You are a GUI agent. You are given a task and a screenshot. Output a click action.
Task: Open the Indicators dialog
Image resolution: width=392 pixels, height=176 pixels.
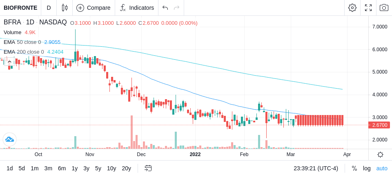point(137,8)
